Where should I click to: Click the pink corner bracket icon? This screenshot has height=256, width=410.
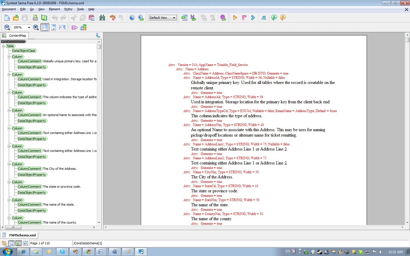[x=244, y=18]
